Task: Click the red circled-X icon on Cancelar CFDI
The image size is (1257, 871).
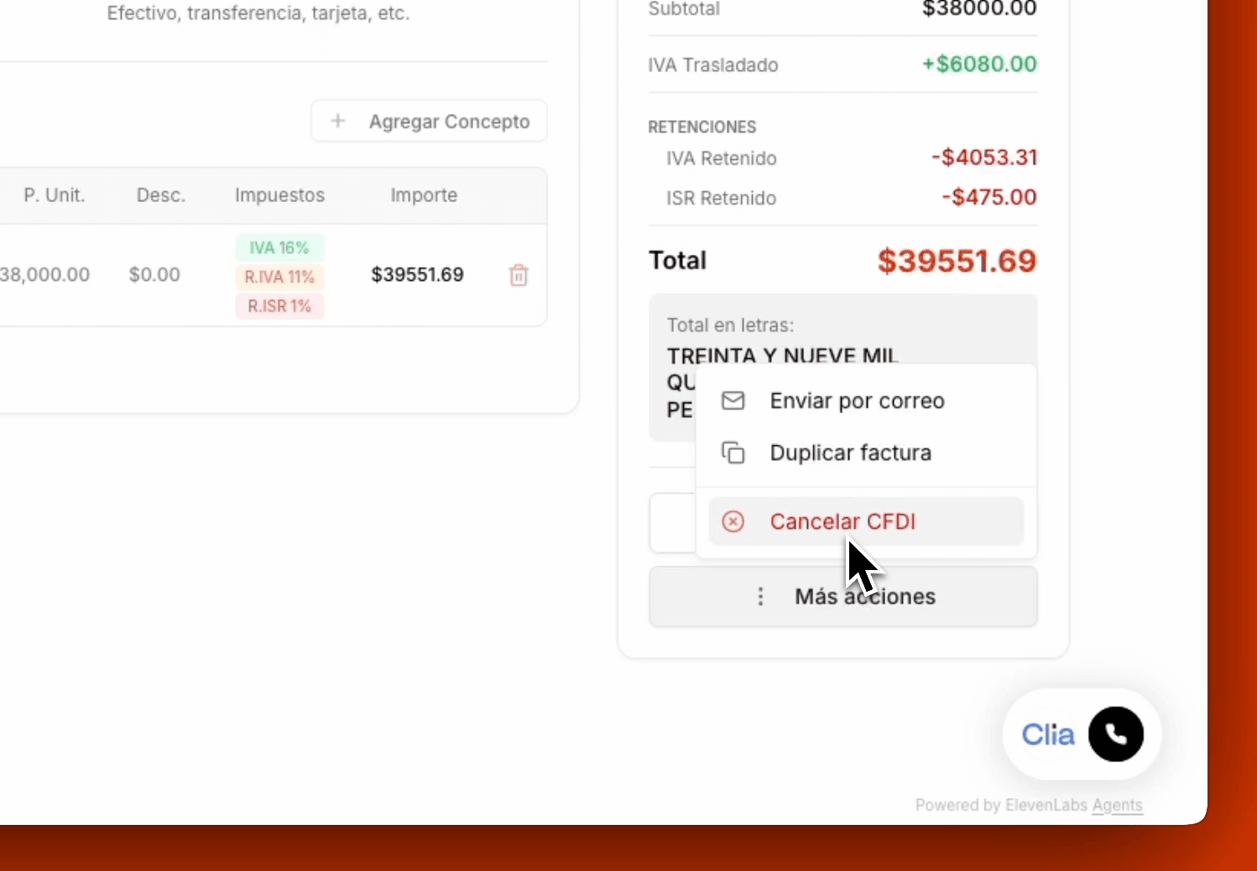Action: (734, 521)
